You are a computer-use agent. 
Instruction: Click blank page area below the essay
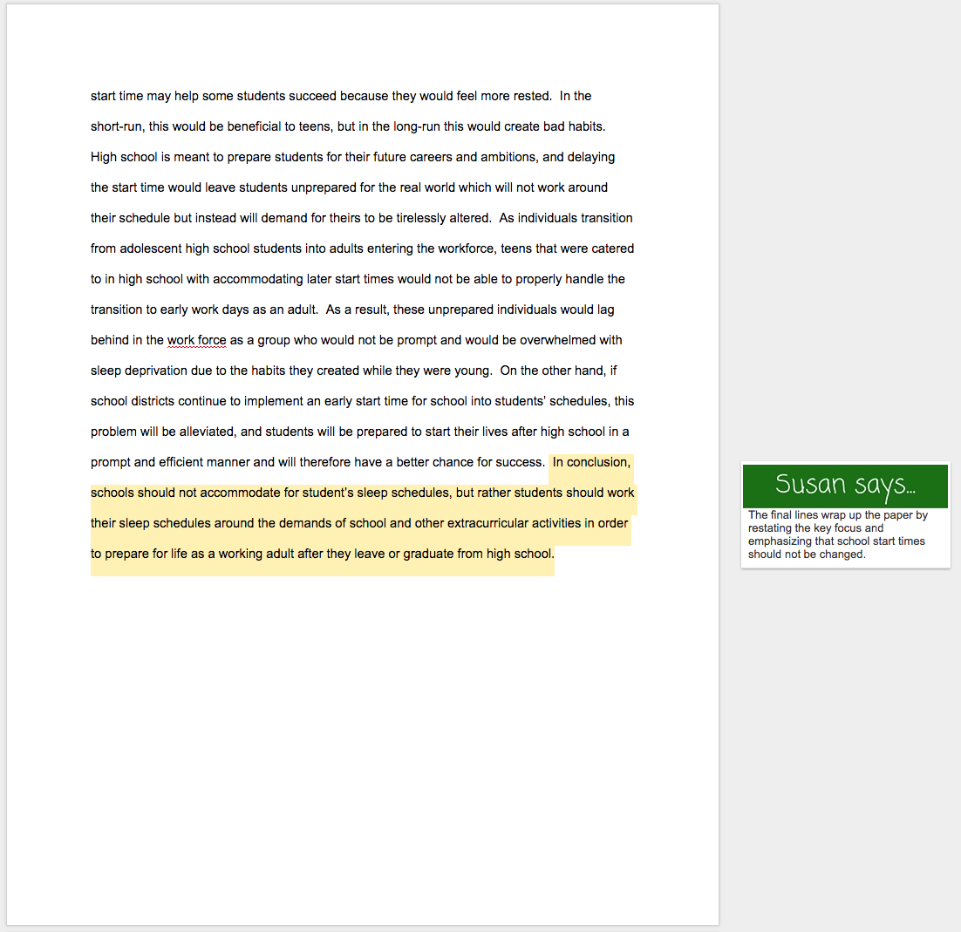pyautogui.click(x=363, y=741)
